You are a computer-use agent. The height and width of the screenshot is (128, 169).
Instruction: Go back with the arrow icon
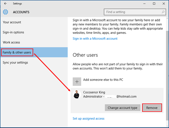tap(5, 4)
